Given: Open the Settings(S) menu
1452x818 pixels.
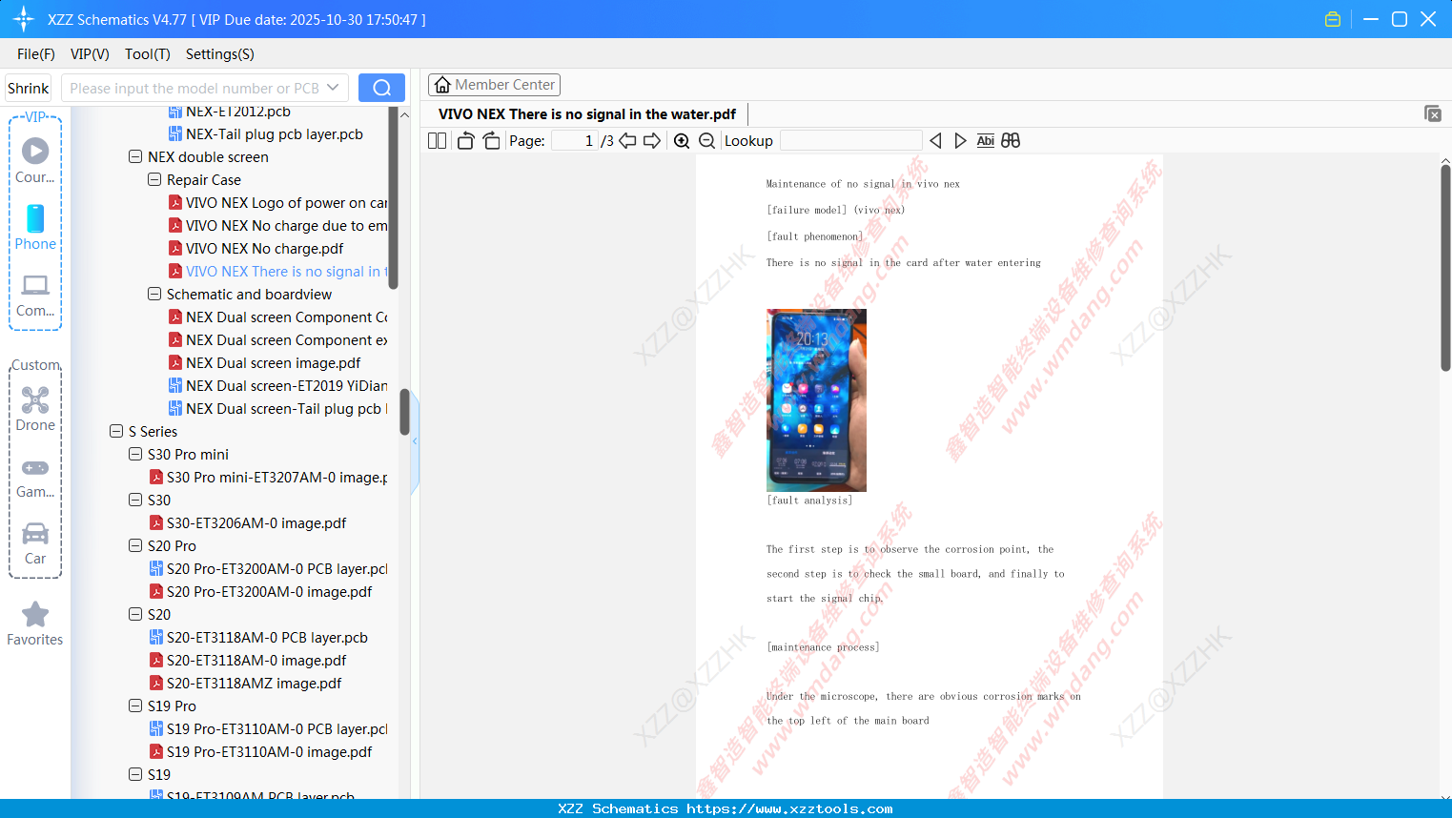Looking at the screenshot, I should click(x=220, y=54).
